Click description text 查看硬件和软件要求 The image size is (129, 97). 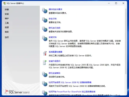[58, 13]
